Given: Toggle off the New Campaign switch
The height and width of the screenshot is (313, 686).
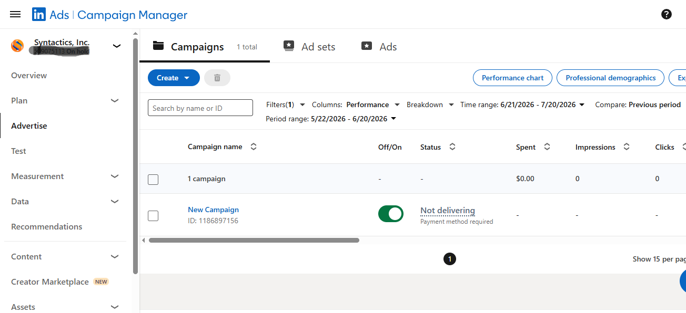Looking at the screenshot, I should (391, 214).
